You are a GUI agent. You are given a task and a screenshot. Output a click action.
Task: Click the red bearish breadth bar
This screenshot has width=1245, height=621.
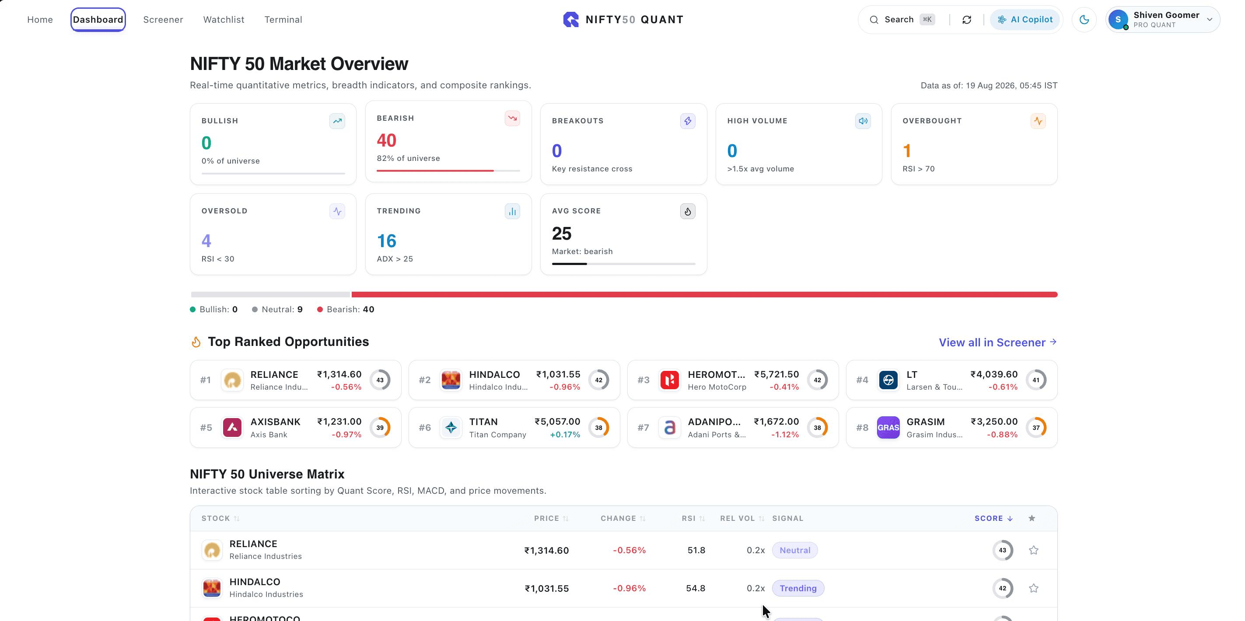click(x=704, y=295)
